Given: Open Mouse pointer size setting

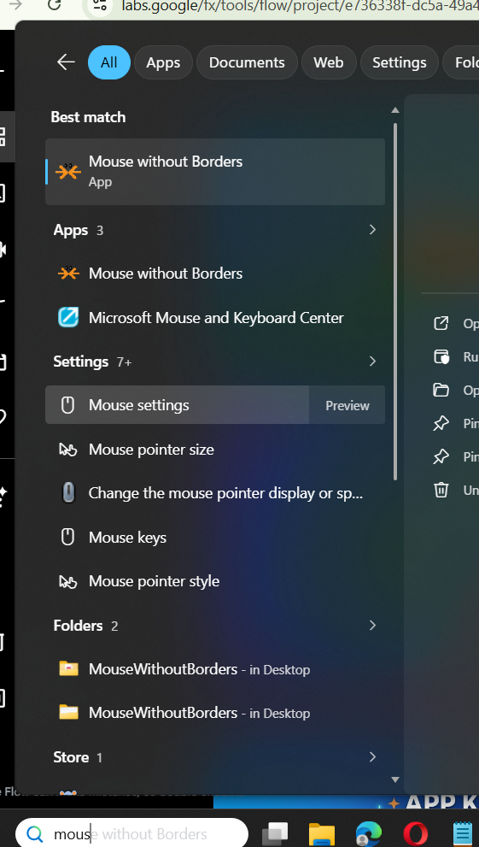Looking at the screenshot, I should pyautogui.click(x=215, y=450).
